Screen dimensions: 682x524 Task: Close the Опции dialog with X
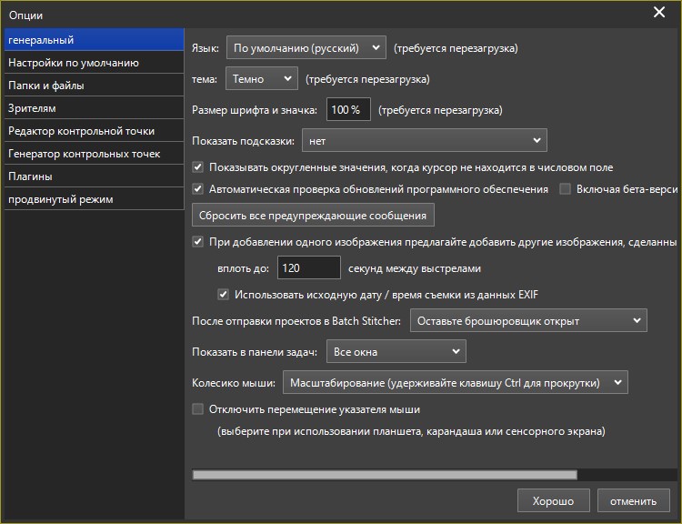tap(659, 12)
